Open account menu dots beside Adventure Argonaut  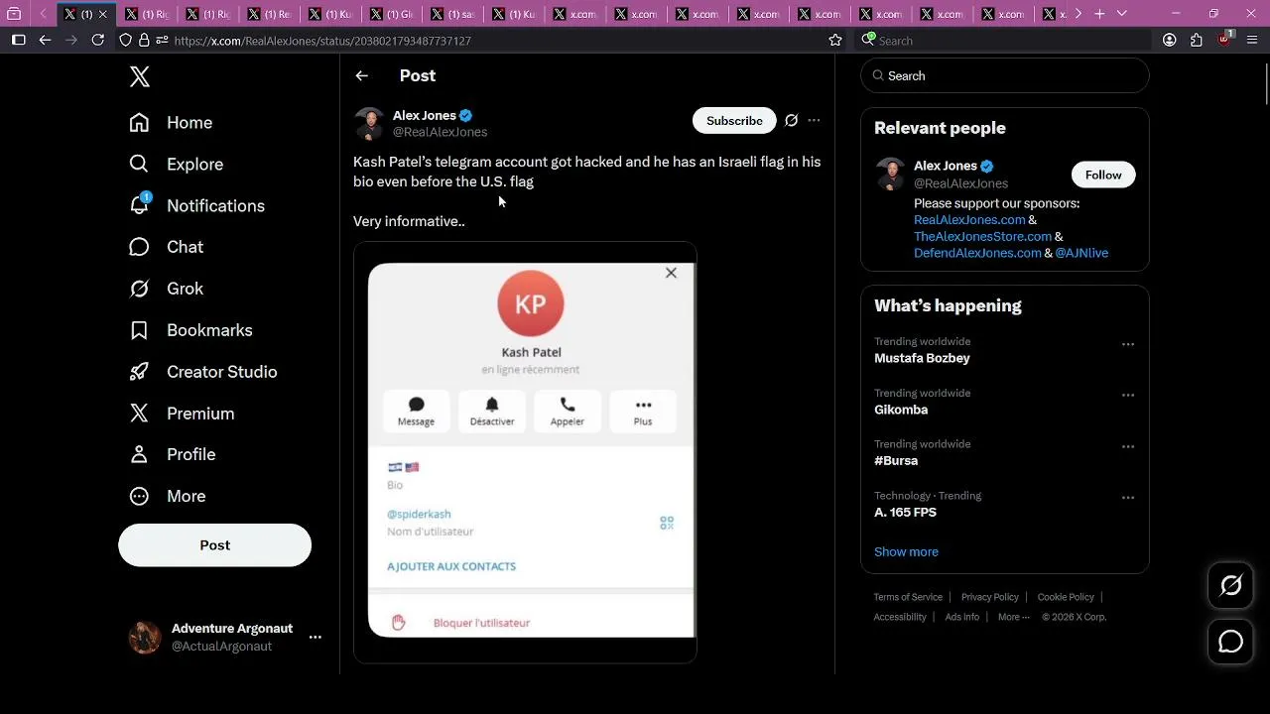(315, 638)
